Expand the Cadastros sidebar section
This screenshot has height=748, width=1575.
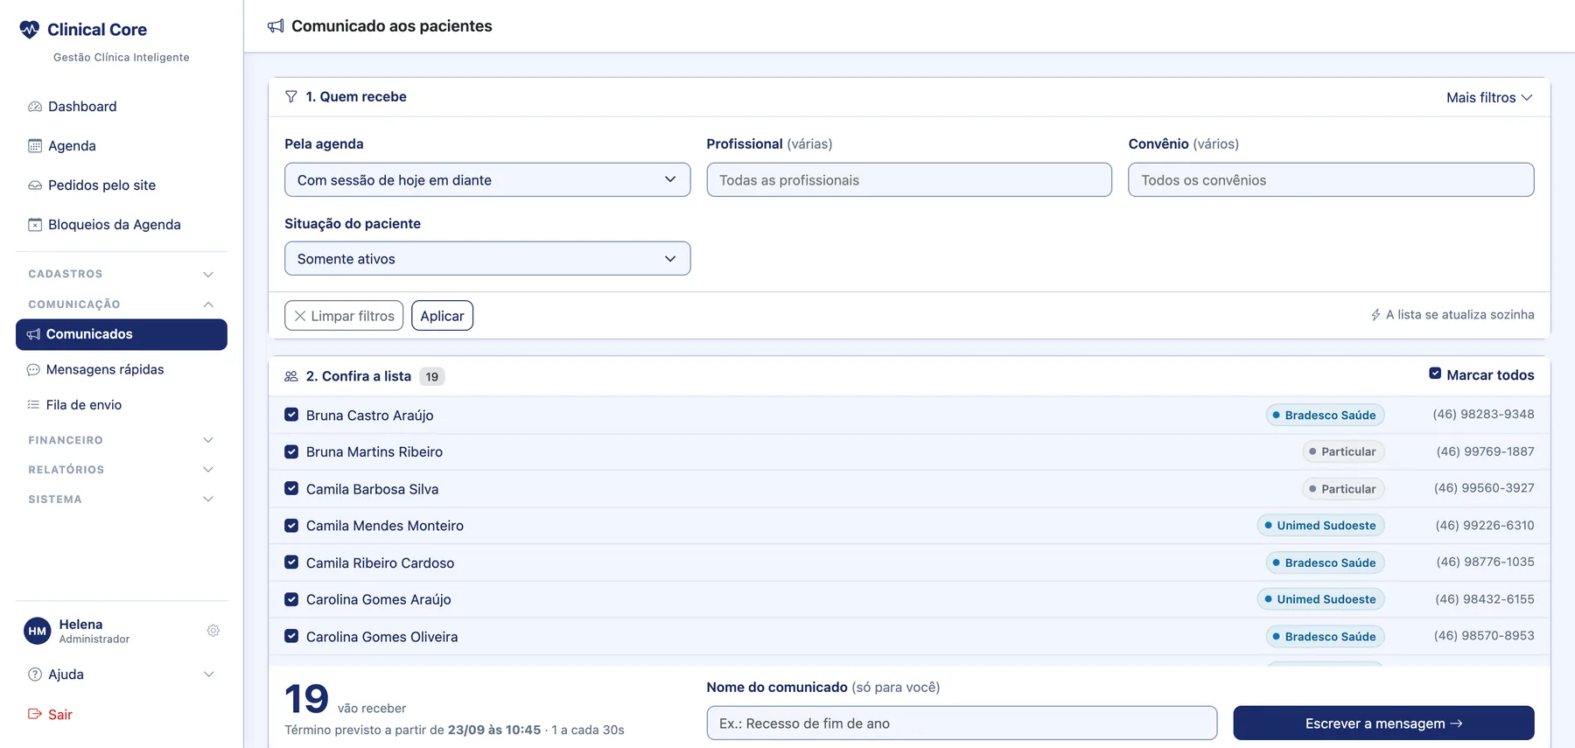[x=121, y=274]
